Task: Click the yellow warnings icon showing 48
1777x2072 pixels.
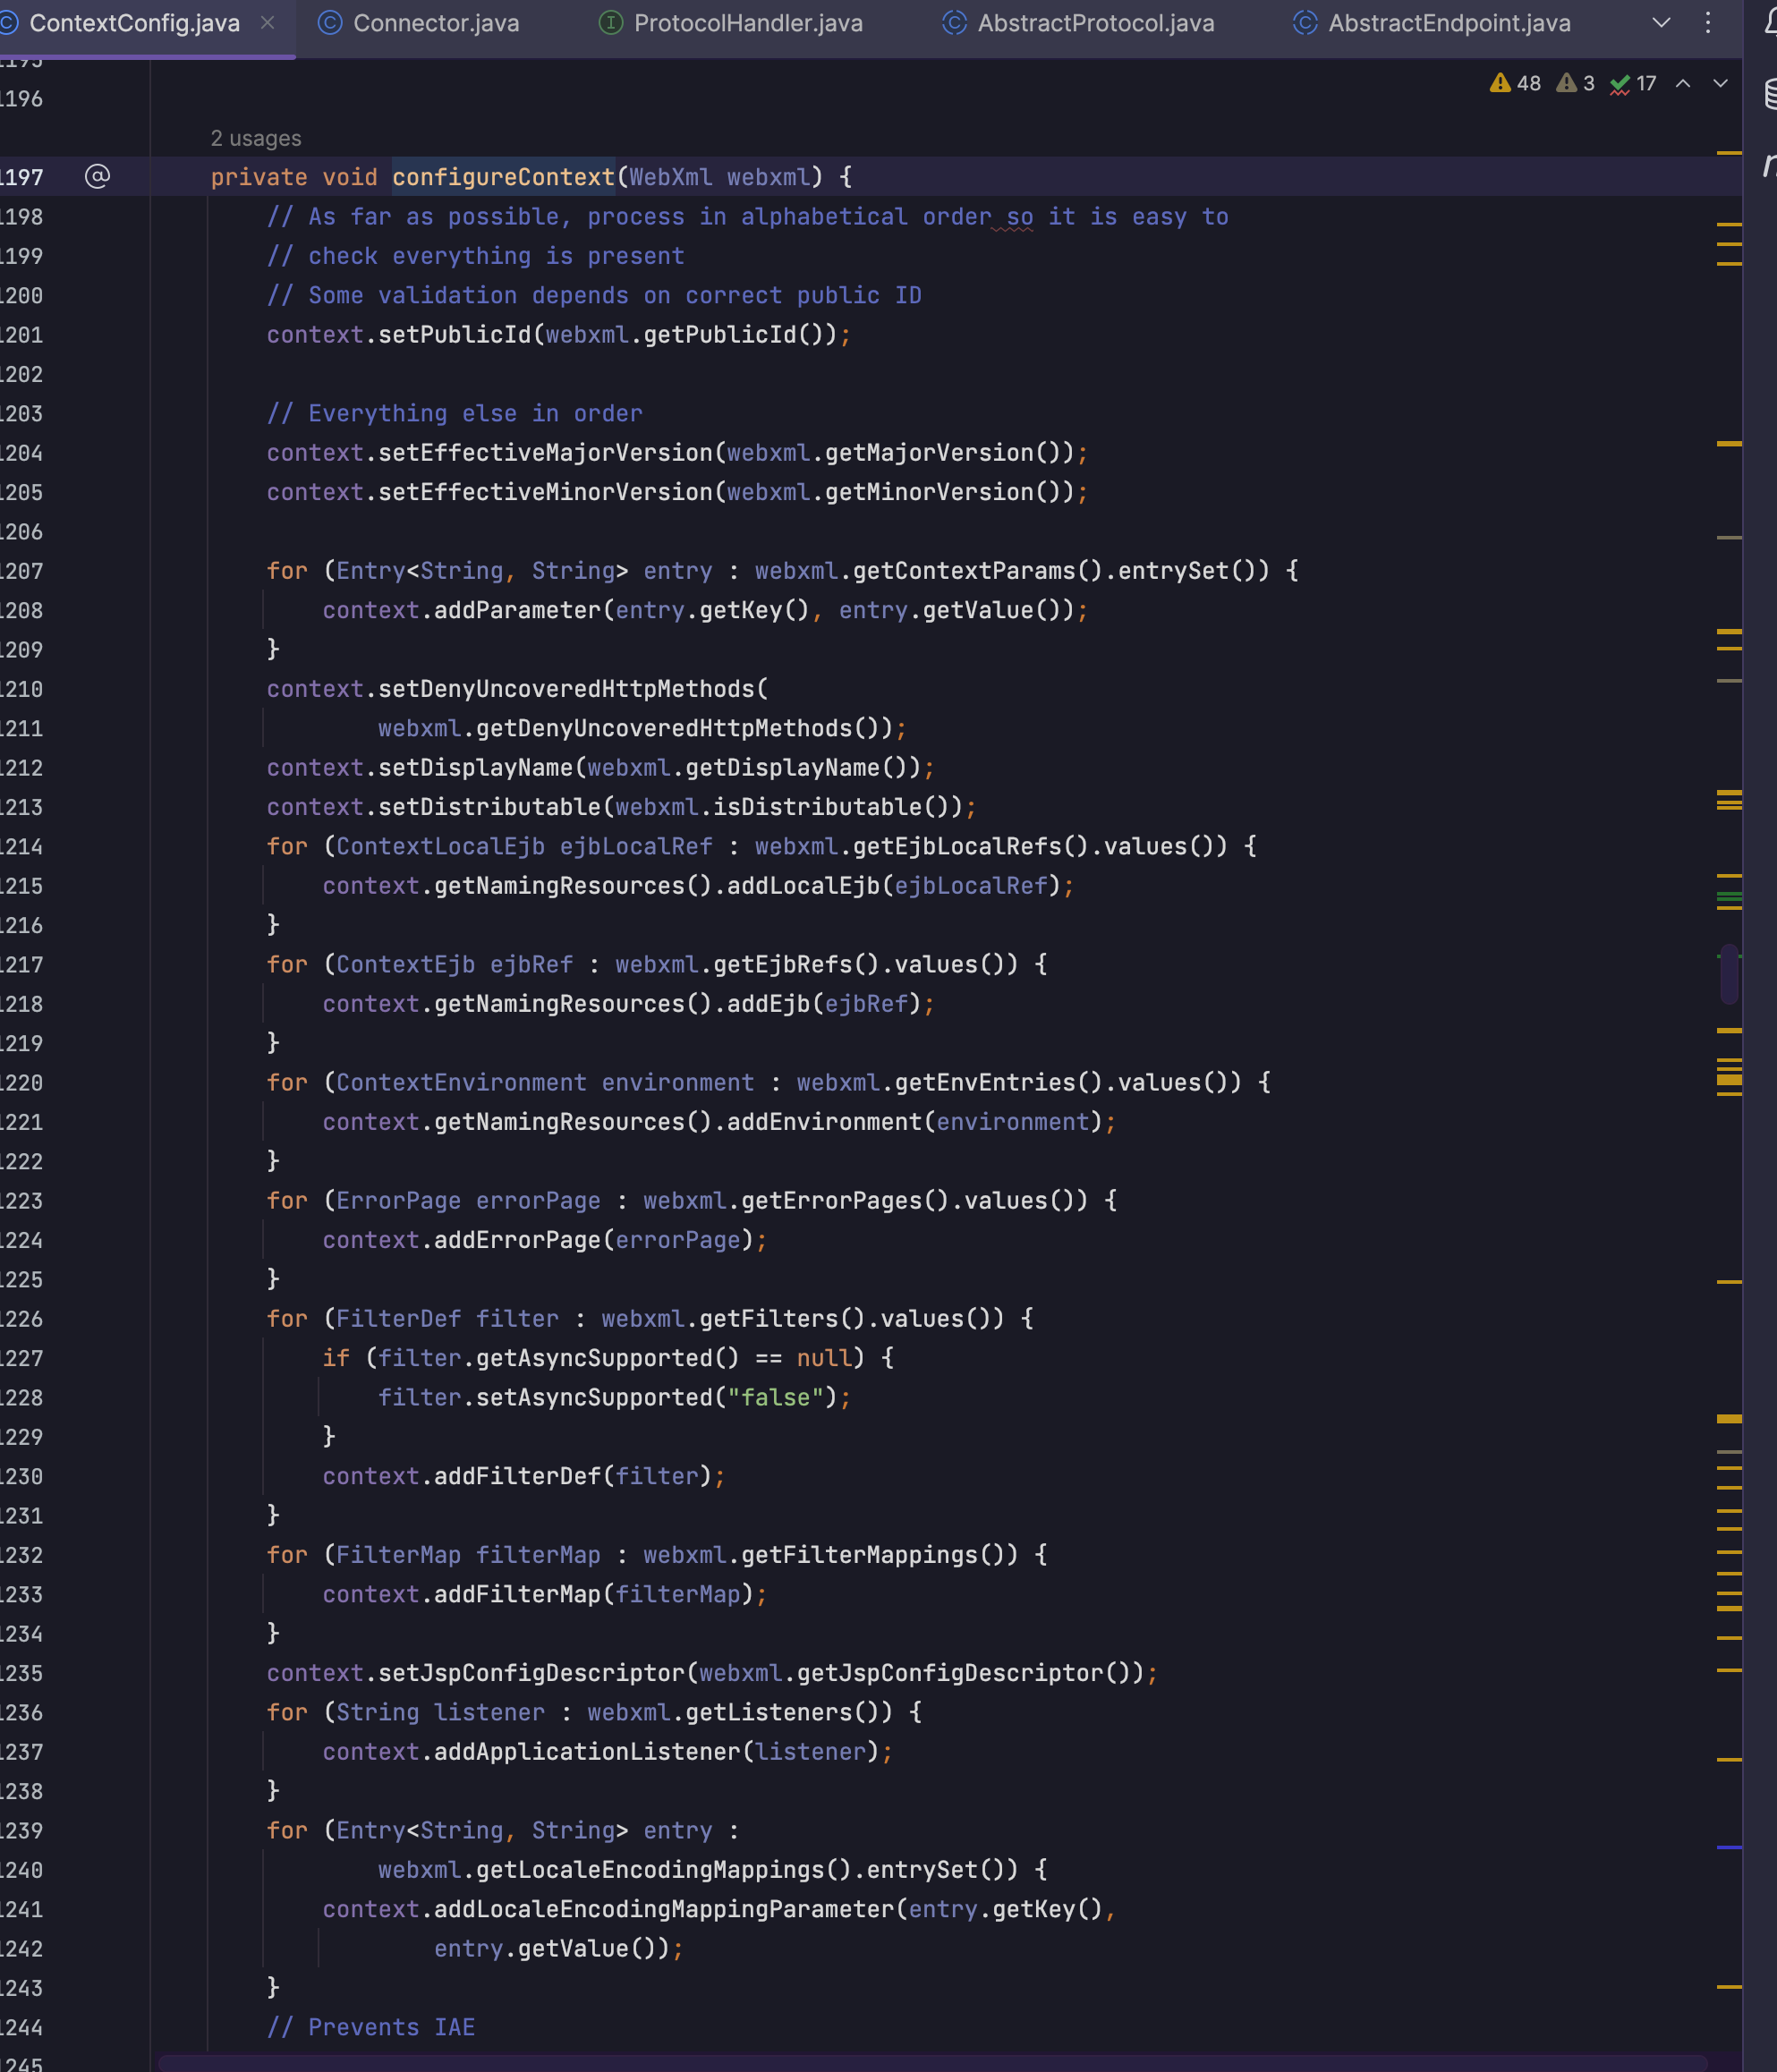Action: click(1514, 83)
